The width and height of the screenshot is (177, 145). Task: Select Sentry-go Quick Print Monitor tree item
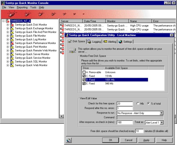[31, 47]
